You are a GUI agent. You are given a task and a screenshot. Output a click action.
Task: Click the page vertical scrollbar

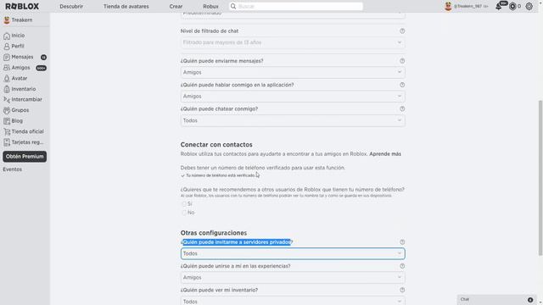[540, 178]
